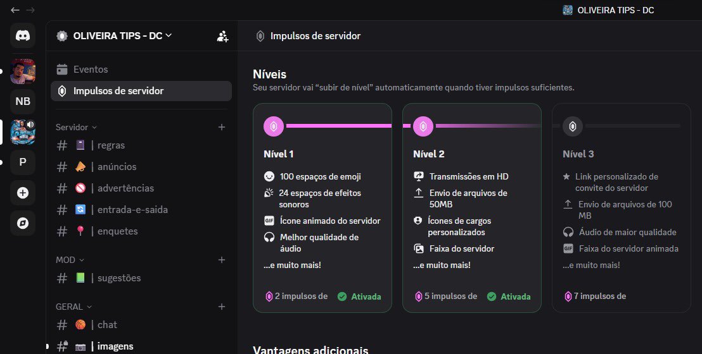Click Melhor qualidade de áudio perk

coord(312,243)
